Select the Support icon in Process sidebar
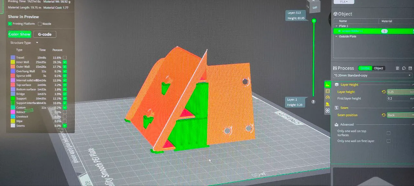Image resolution: width=414 pixels, height=186 pixels. 327,104
